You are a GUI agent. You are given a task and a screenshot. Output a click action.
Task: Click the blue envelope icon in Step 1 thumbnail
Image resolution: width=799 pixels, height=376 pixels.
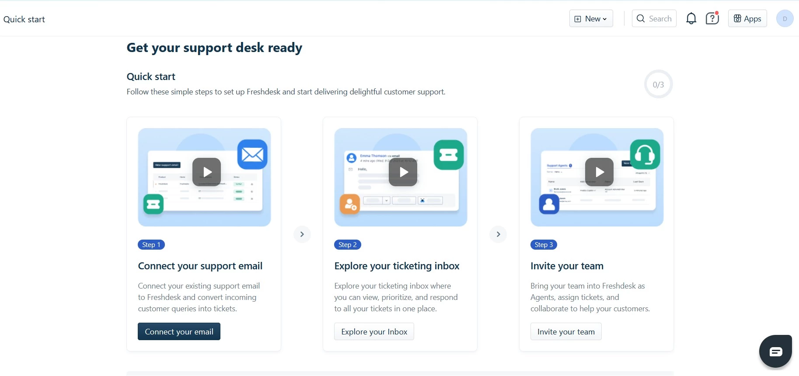pyautogui.click(x=252, y=154)
